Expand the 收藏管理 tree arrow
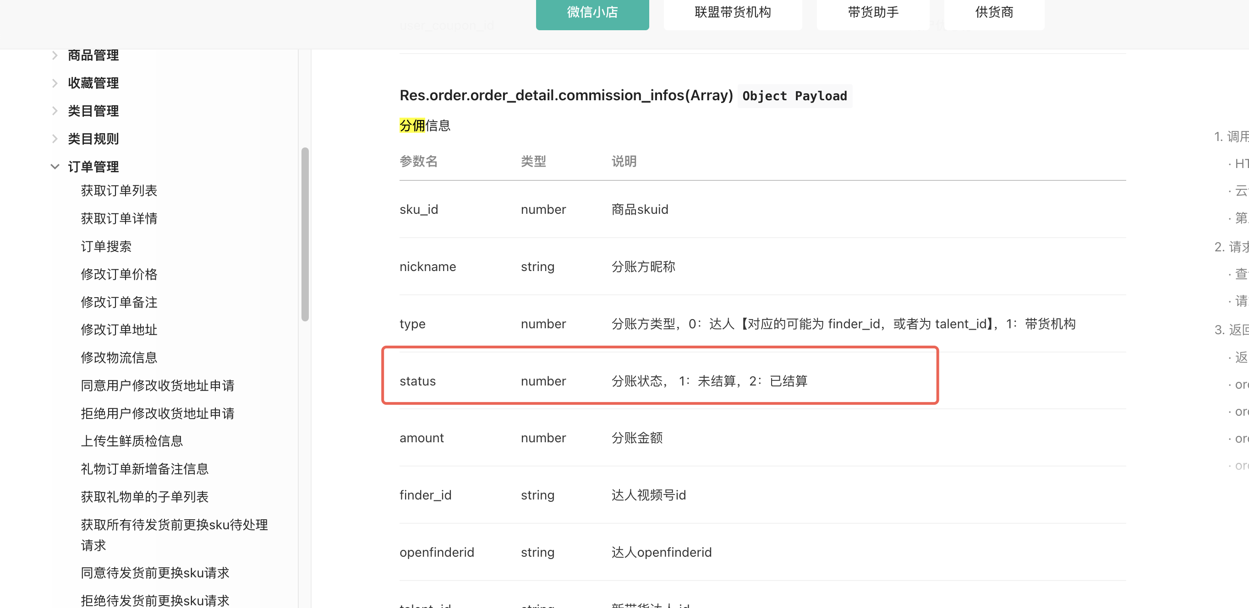 pos(55,83)
